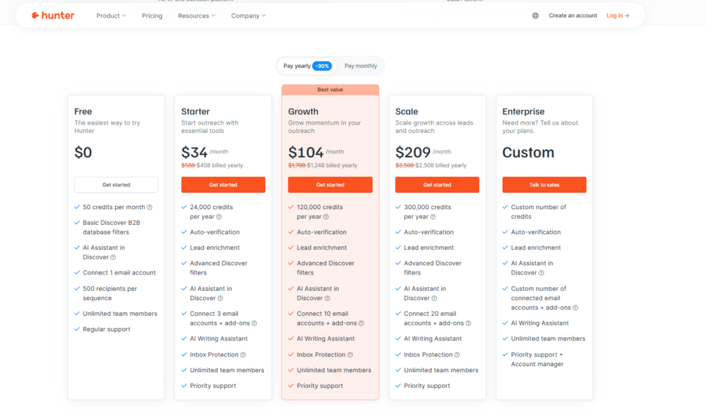Click Get started on the Starter plan
Image resolution: width=706 pixels, height=410 pixels.
pos(223,184)
